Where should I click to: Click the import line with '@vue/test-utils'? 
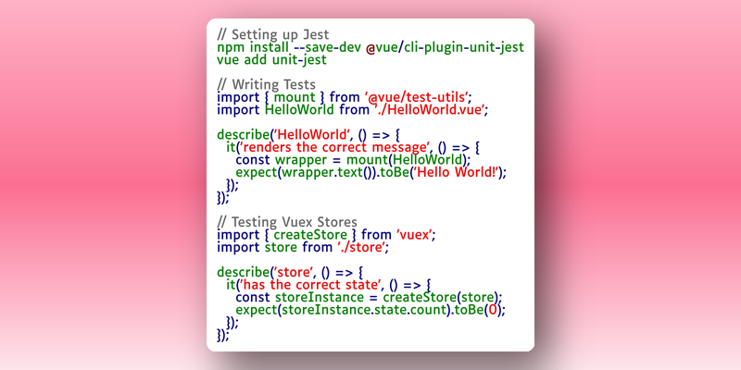(345, 98)
